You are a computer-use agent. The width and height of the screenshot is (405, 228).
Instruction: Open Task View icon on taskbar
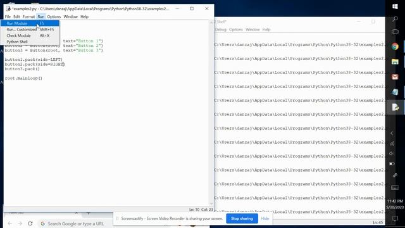[395, 32]
